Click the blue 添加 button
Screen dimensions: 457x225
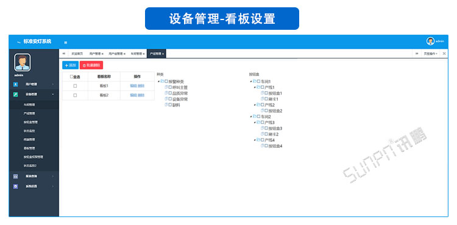tap(71, 66)
